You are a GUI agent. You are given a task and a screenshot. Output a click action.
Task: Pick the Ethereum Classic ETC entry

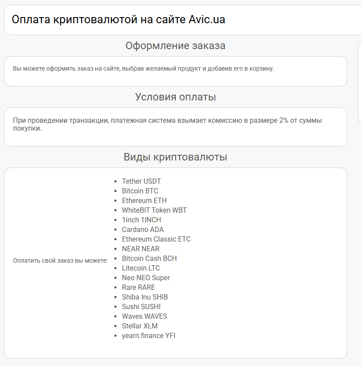(156, 239)
